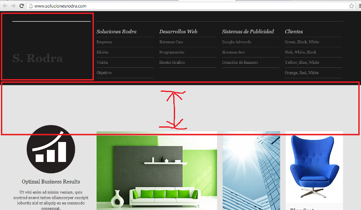Click the bar chart business icon
This screenshot has width=361, height=210.
[51, 149]
